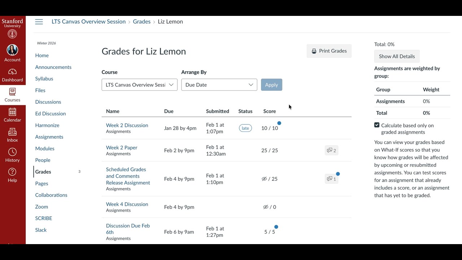Go to Dashboard in global navigation

click(x=13, y=75)
